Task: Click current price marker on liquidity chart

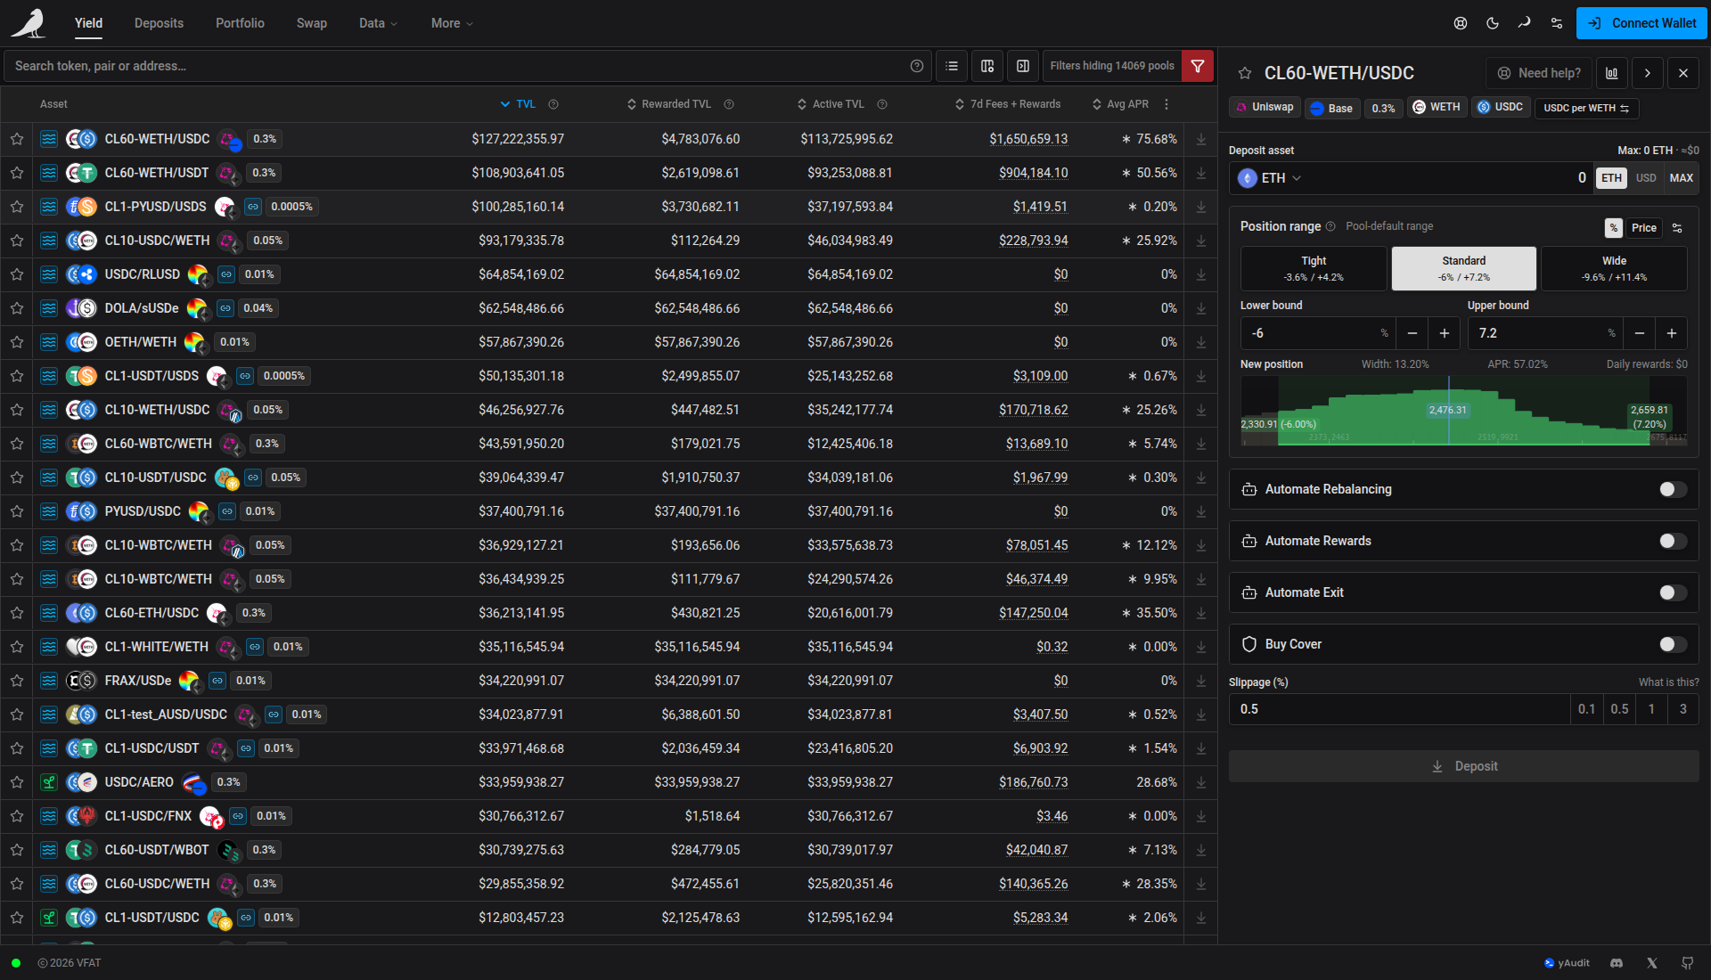Action: 1448,410
